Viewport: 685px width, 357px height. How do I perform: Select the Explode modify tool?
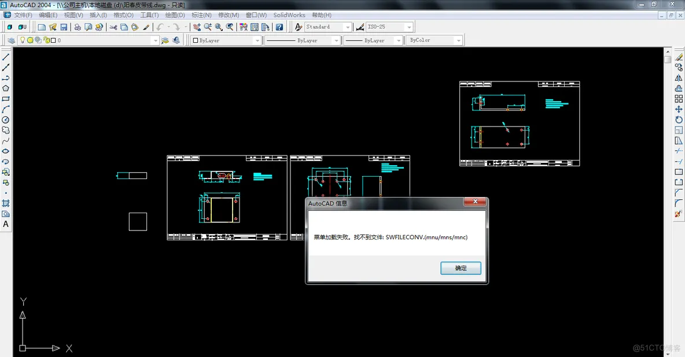pyautogui.click(x=679, y=214)
